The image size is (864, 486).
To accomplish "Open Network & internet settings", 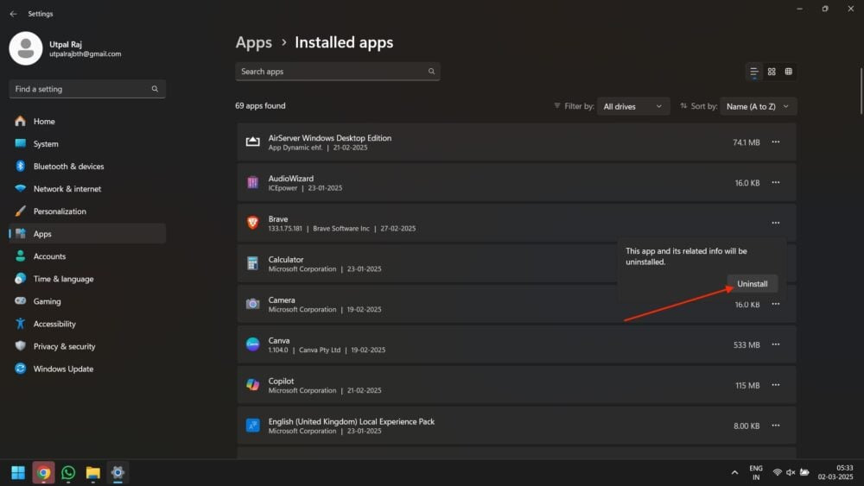I will point(87,189).
